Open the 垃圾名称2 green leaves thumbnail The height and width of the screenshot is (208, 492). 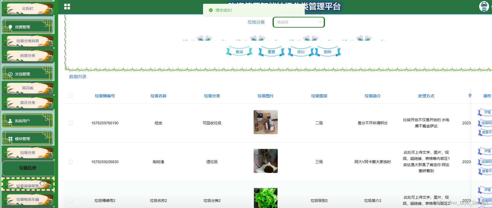point(266,198)
